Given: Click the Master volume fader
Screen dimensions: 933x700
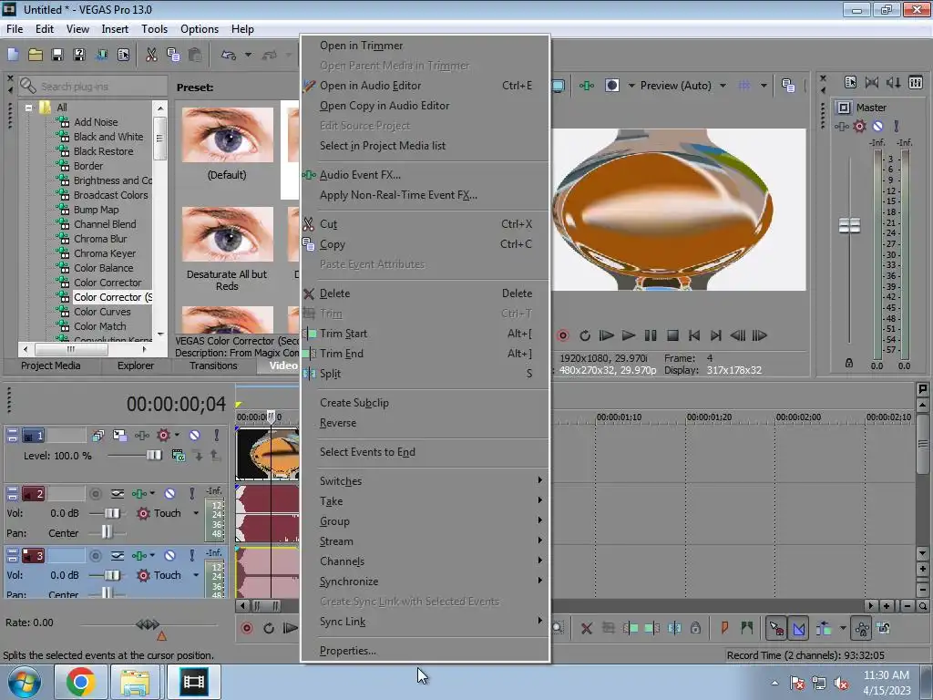Looking at the screenshot, I should point(849,226).
